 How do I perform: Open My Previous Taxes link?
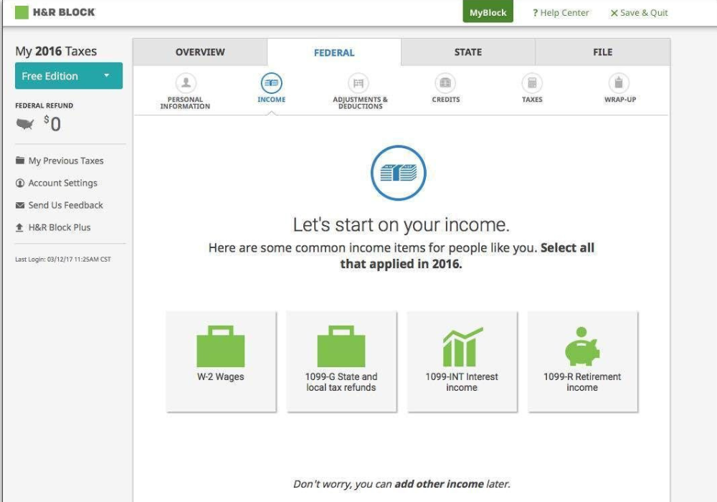66,161
